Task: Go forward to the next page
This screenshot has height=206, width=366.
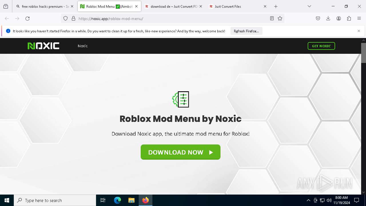Action: (x=17, y=19)
